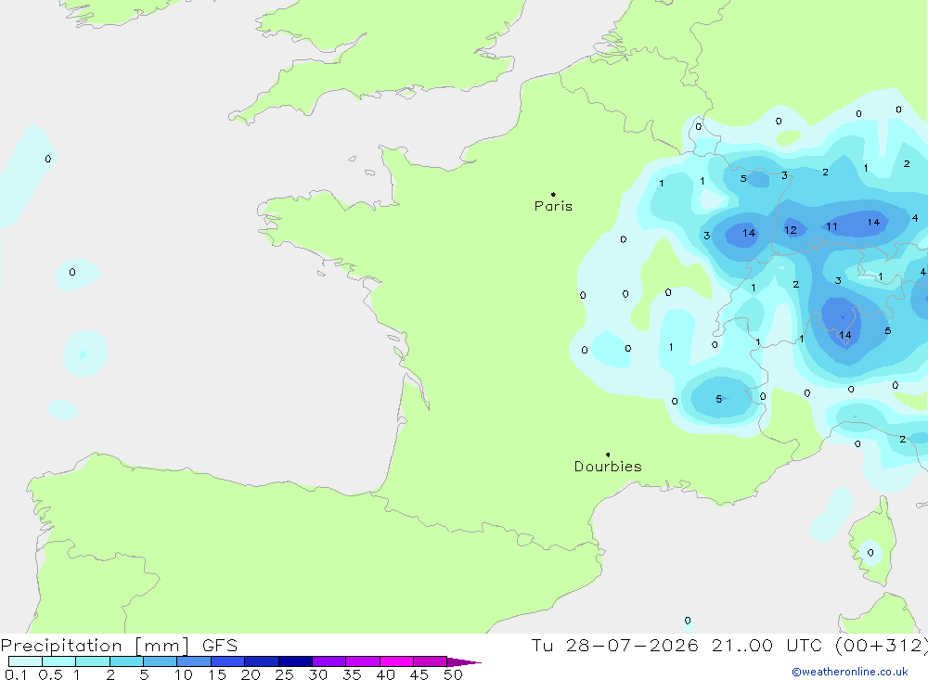Pick the 20–25 mm dark blue legend swatch
The image size is (928, 680).
[x=262, y=661]
